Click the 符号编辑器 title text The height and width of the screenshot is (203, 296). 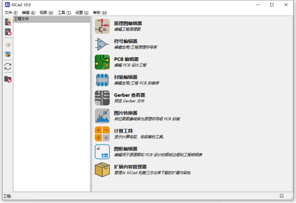126,41
